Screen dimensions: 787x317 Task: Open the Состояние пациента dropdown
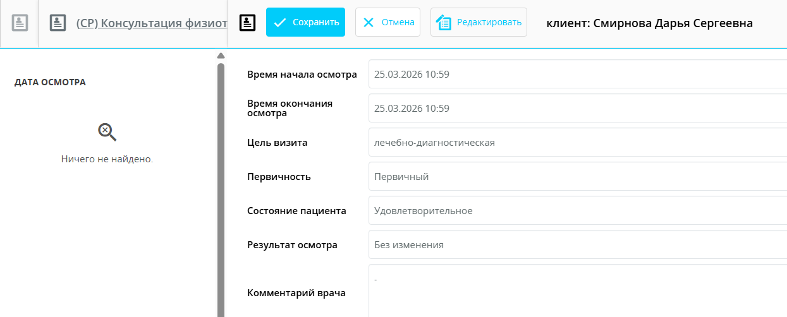tap(577, 211)
